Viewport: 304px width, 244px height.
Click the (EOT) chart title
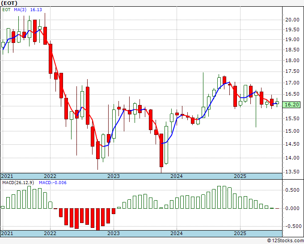[9, 3]
